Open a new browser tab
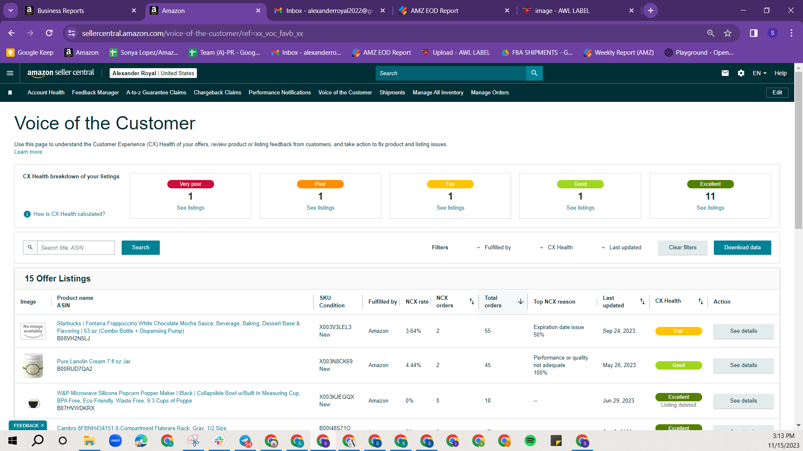Viewport: 803px width, 451px height. [651, 10]
